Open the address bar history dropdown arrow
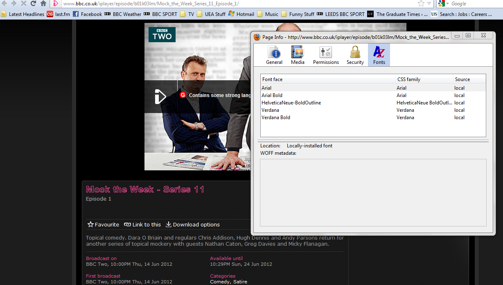The image size is (503, 285). pyautogui.click(x=429, y=4)
